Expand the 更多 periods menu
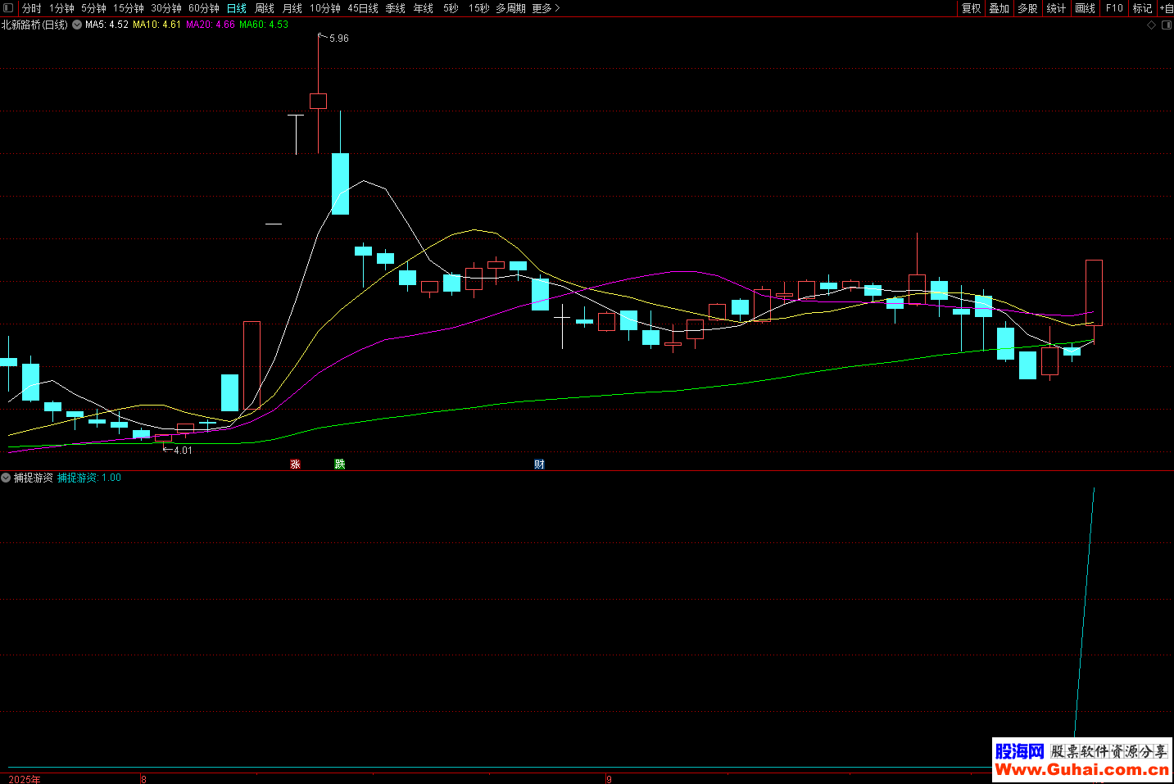This screenshot has width=1174, height=784. tap(546, 8)
